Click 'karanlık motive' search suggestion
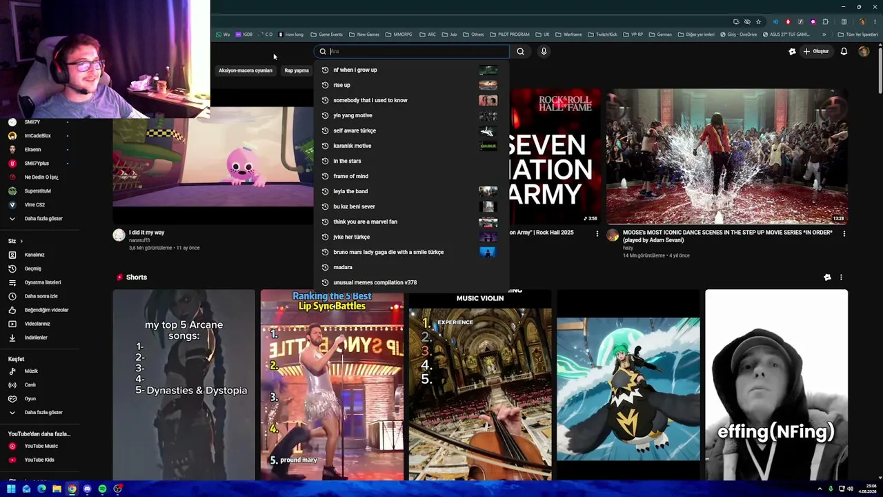This screenshot has height=497, width=883. coord(411,146)
